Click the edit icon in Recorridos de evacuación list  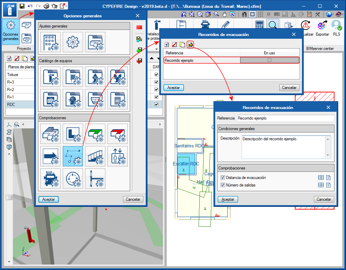point(190,45)
